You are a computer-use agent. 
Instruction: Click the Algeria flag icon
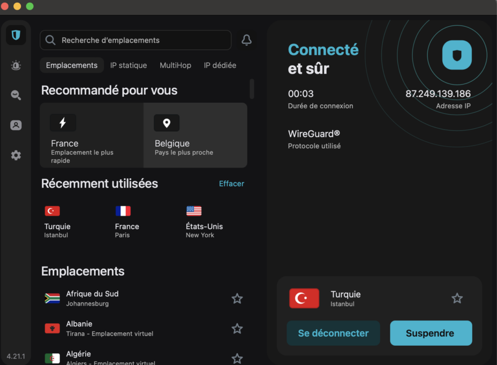pyautogui.click(x=52, y=359)
